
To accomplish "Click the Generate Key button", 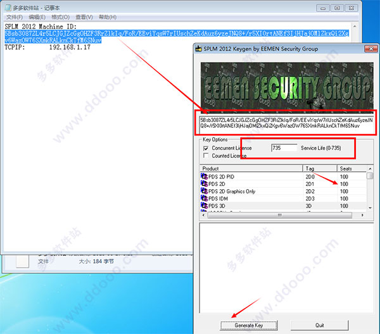I will click(249, 325).
